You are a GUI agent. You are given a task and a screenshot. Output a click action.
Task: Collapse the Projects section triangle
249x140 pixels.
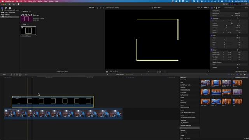coord(21,12)
